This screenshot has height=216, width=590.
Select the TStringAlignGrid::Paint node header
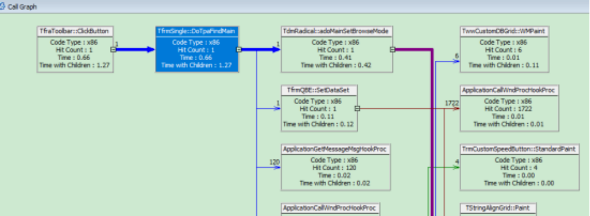498,208
